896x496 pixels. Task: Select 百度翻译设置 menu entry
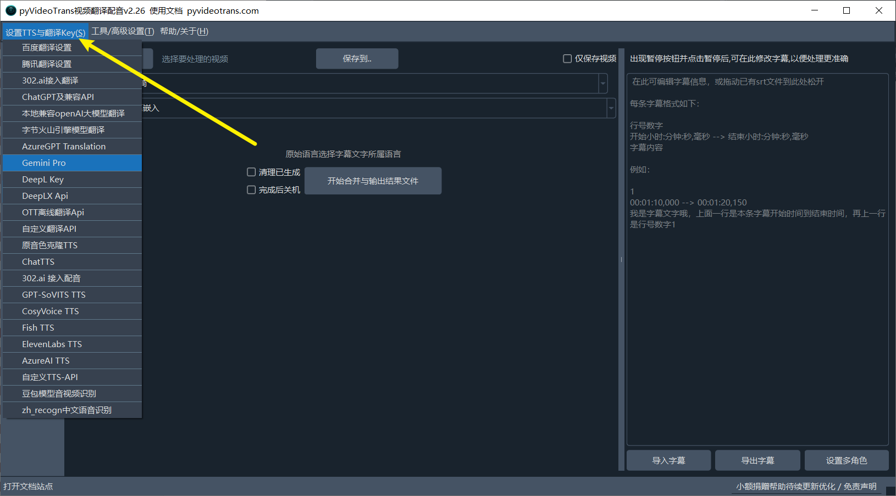72,48
